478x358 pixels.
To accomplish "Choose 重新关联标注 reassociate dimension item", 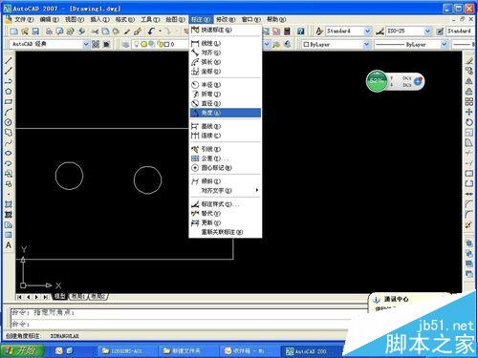I will pos(226,232).
